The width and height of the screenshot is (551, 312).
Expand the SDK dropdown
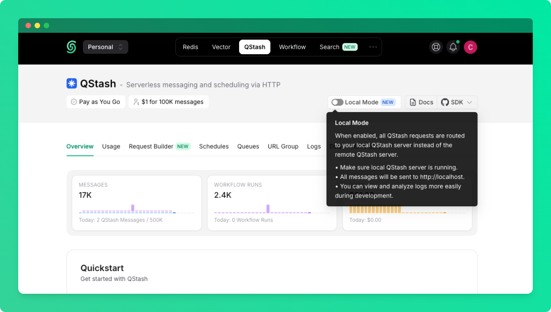click(457, 102)
